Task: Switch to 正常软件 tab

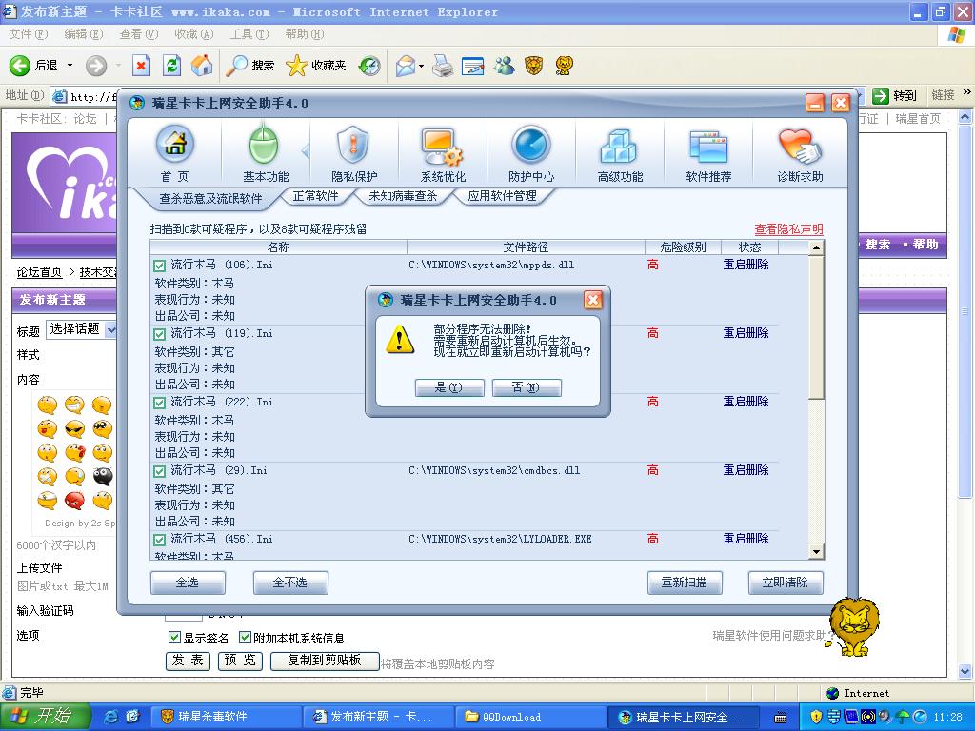Action: [x=315, y=196]
